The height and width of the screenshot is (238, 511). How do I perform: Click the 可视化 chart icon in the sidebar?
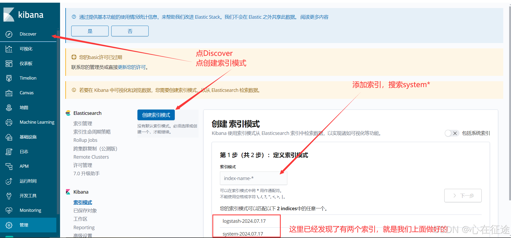tap(9, 49)
